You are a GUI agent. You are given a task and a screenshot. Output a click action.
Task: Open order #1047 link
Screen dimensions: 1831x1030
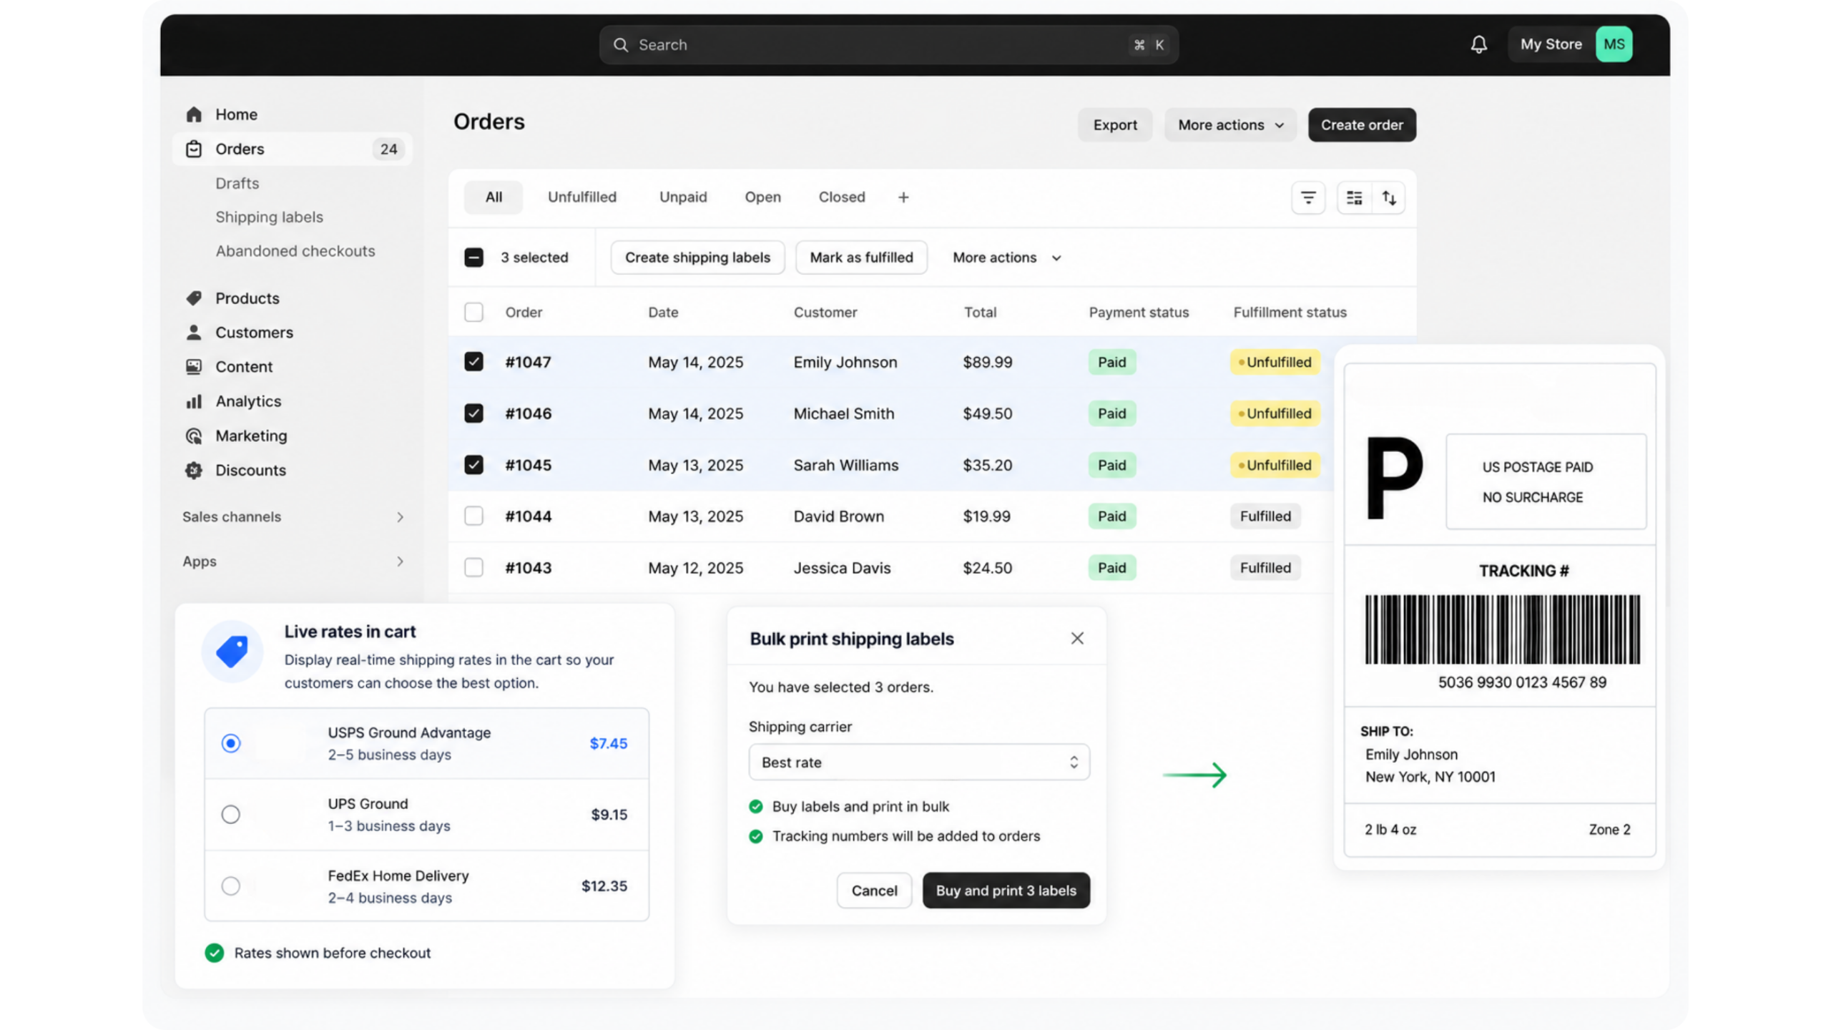point(527,362)
